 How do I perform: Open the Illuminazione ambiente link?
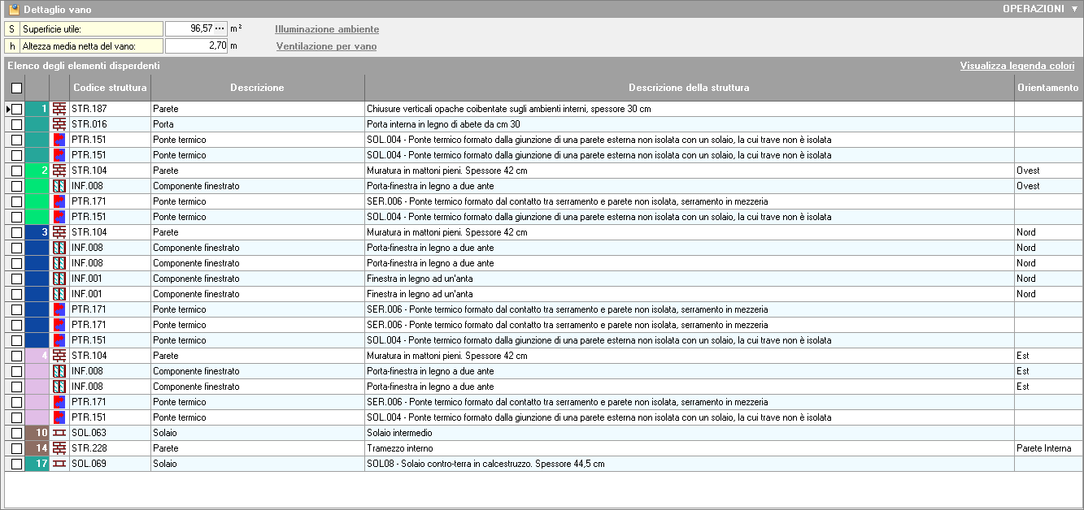click(327, 29)
